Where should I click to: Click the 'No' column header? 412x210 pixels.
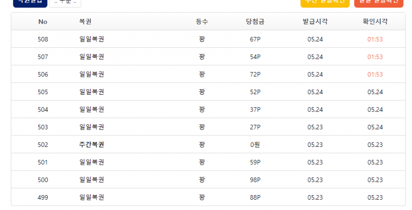tap(42, 22)
